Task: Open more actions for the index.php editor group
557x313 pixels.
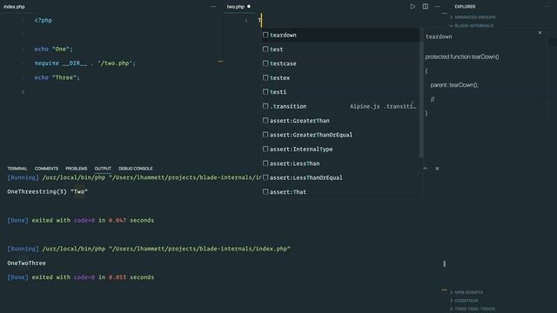Action: point(213,6)
